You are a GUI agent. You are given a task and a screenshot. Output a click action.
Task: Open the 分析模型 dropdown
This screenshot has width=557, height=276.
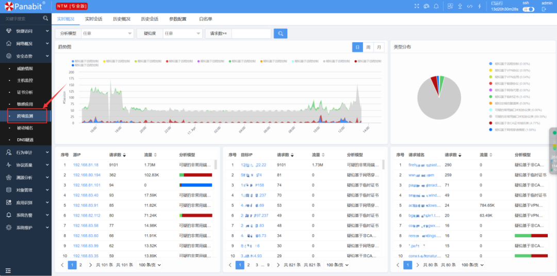108,34
